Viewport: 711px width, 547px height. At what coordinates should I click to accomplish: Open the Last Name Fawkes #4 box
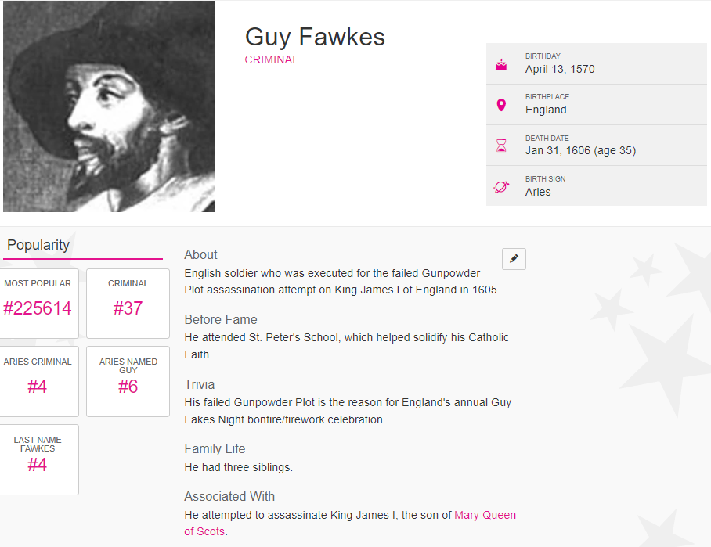pyautogui.click(x=37, y=459)
